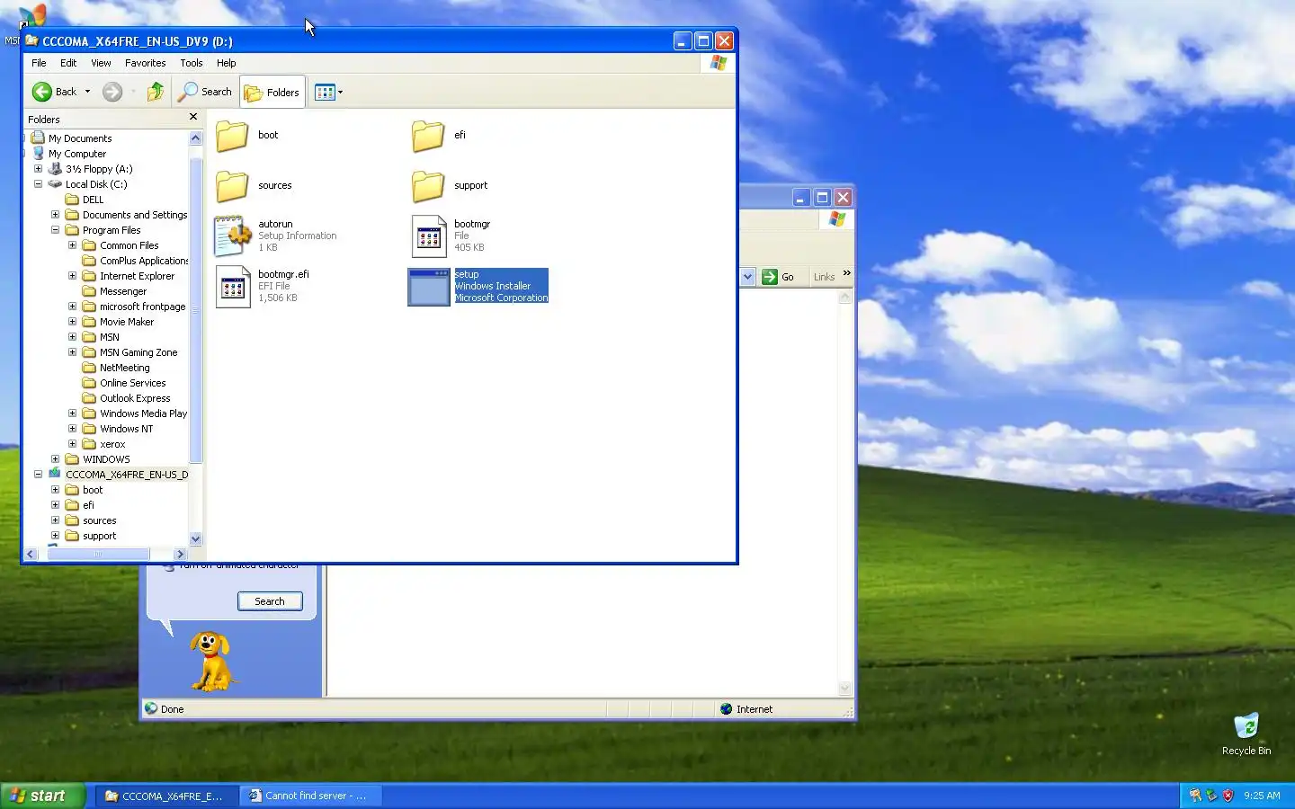
Task: Select Online Services folder in tree
Action: point(132,383)
